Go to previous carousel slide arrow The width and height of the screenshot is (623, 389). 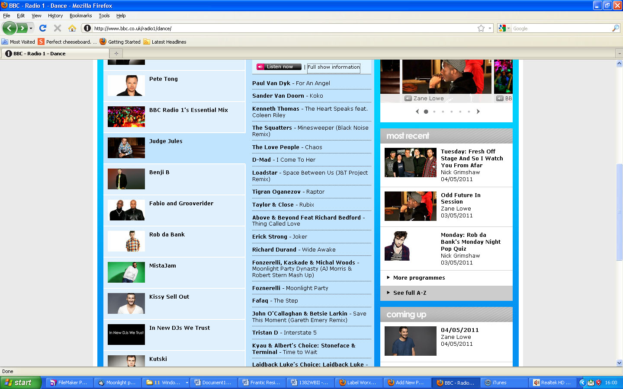coord(417,112)
